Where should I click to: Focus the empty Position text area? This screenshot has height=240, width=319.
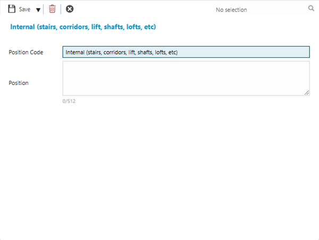click(186, 78)
